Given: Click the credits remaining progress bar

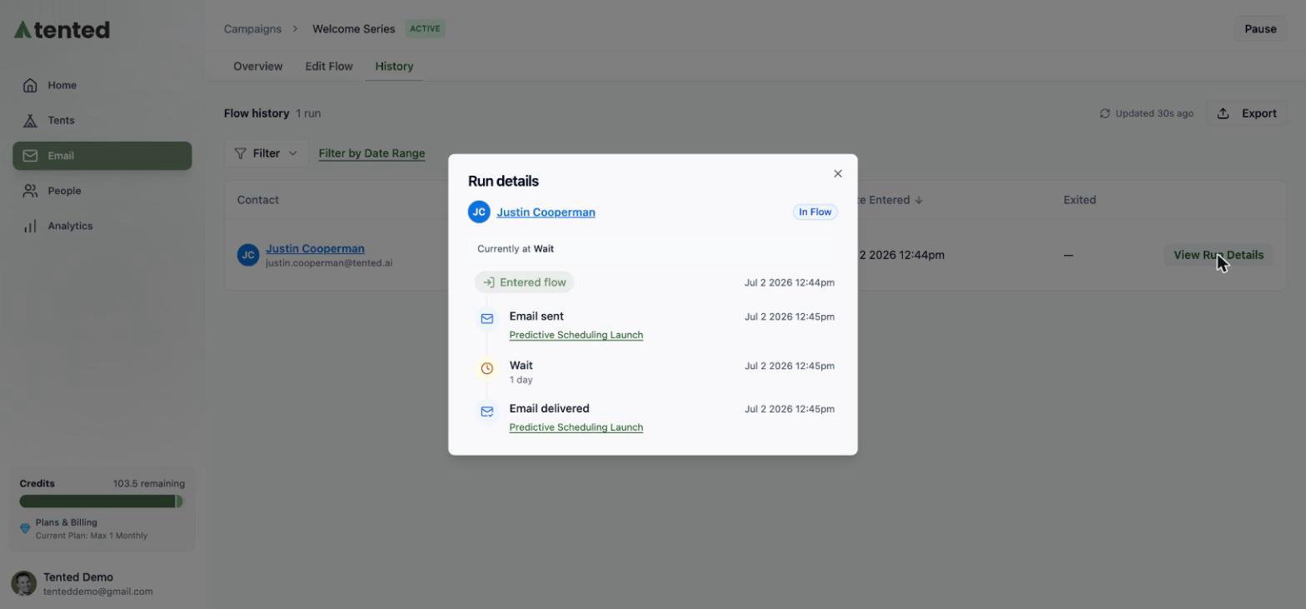Looking at the screenshot, I should click(102, 502).
